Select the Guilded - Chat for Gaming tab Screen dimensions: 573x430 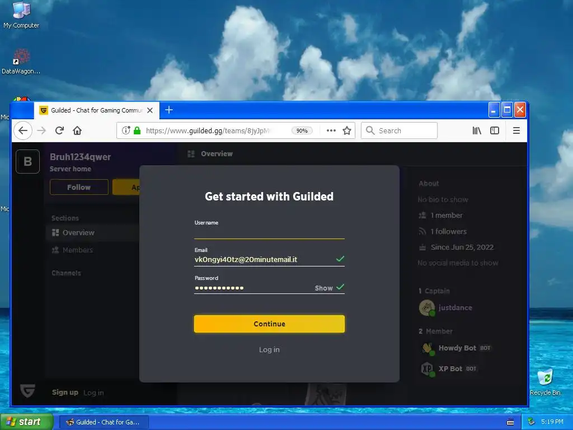97,110
